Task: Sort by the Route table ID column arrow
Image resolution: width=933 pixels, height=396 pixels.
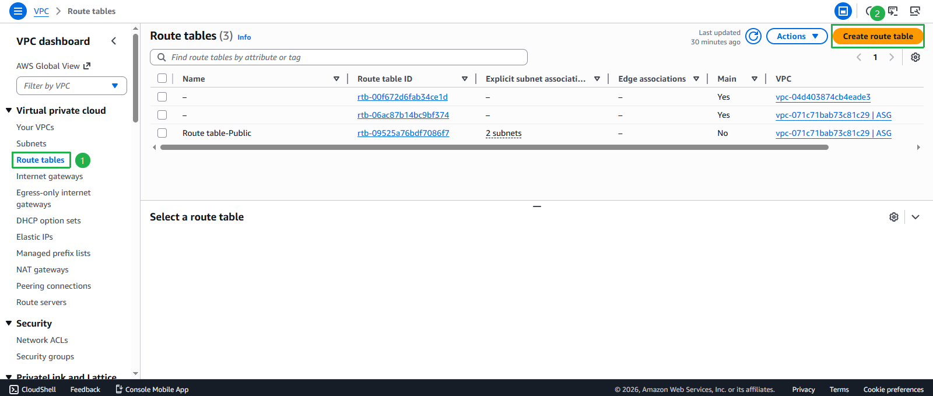Action: pyautogui.click(x=465, y=79)
